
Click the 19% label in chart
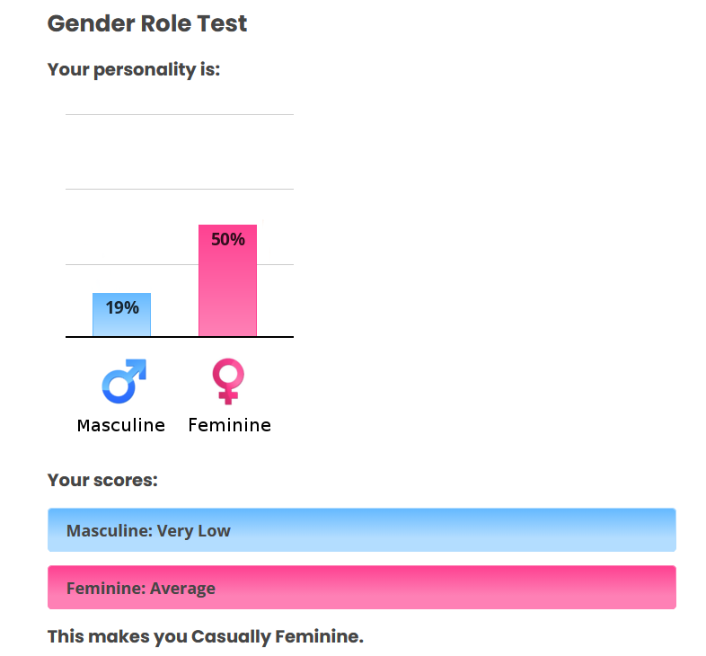(122, 307)
